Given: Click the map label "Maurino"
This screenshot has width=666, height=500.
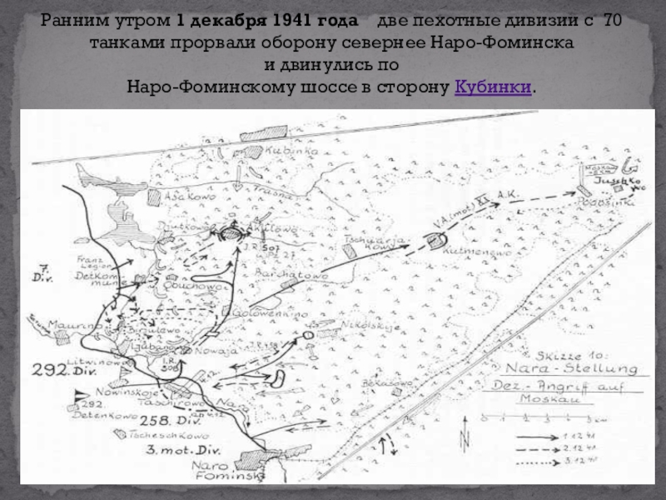Looking at the screenshot, I should click(75, 325).
